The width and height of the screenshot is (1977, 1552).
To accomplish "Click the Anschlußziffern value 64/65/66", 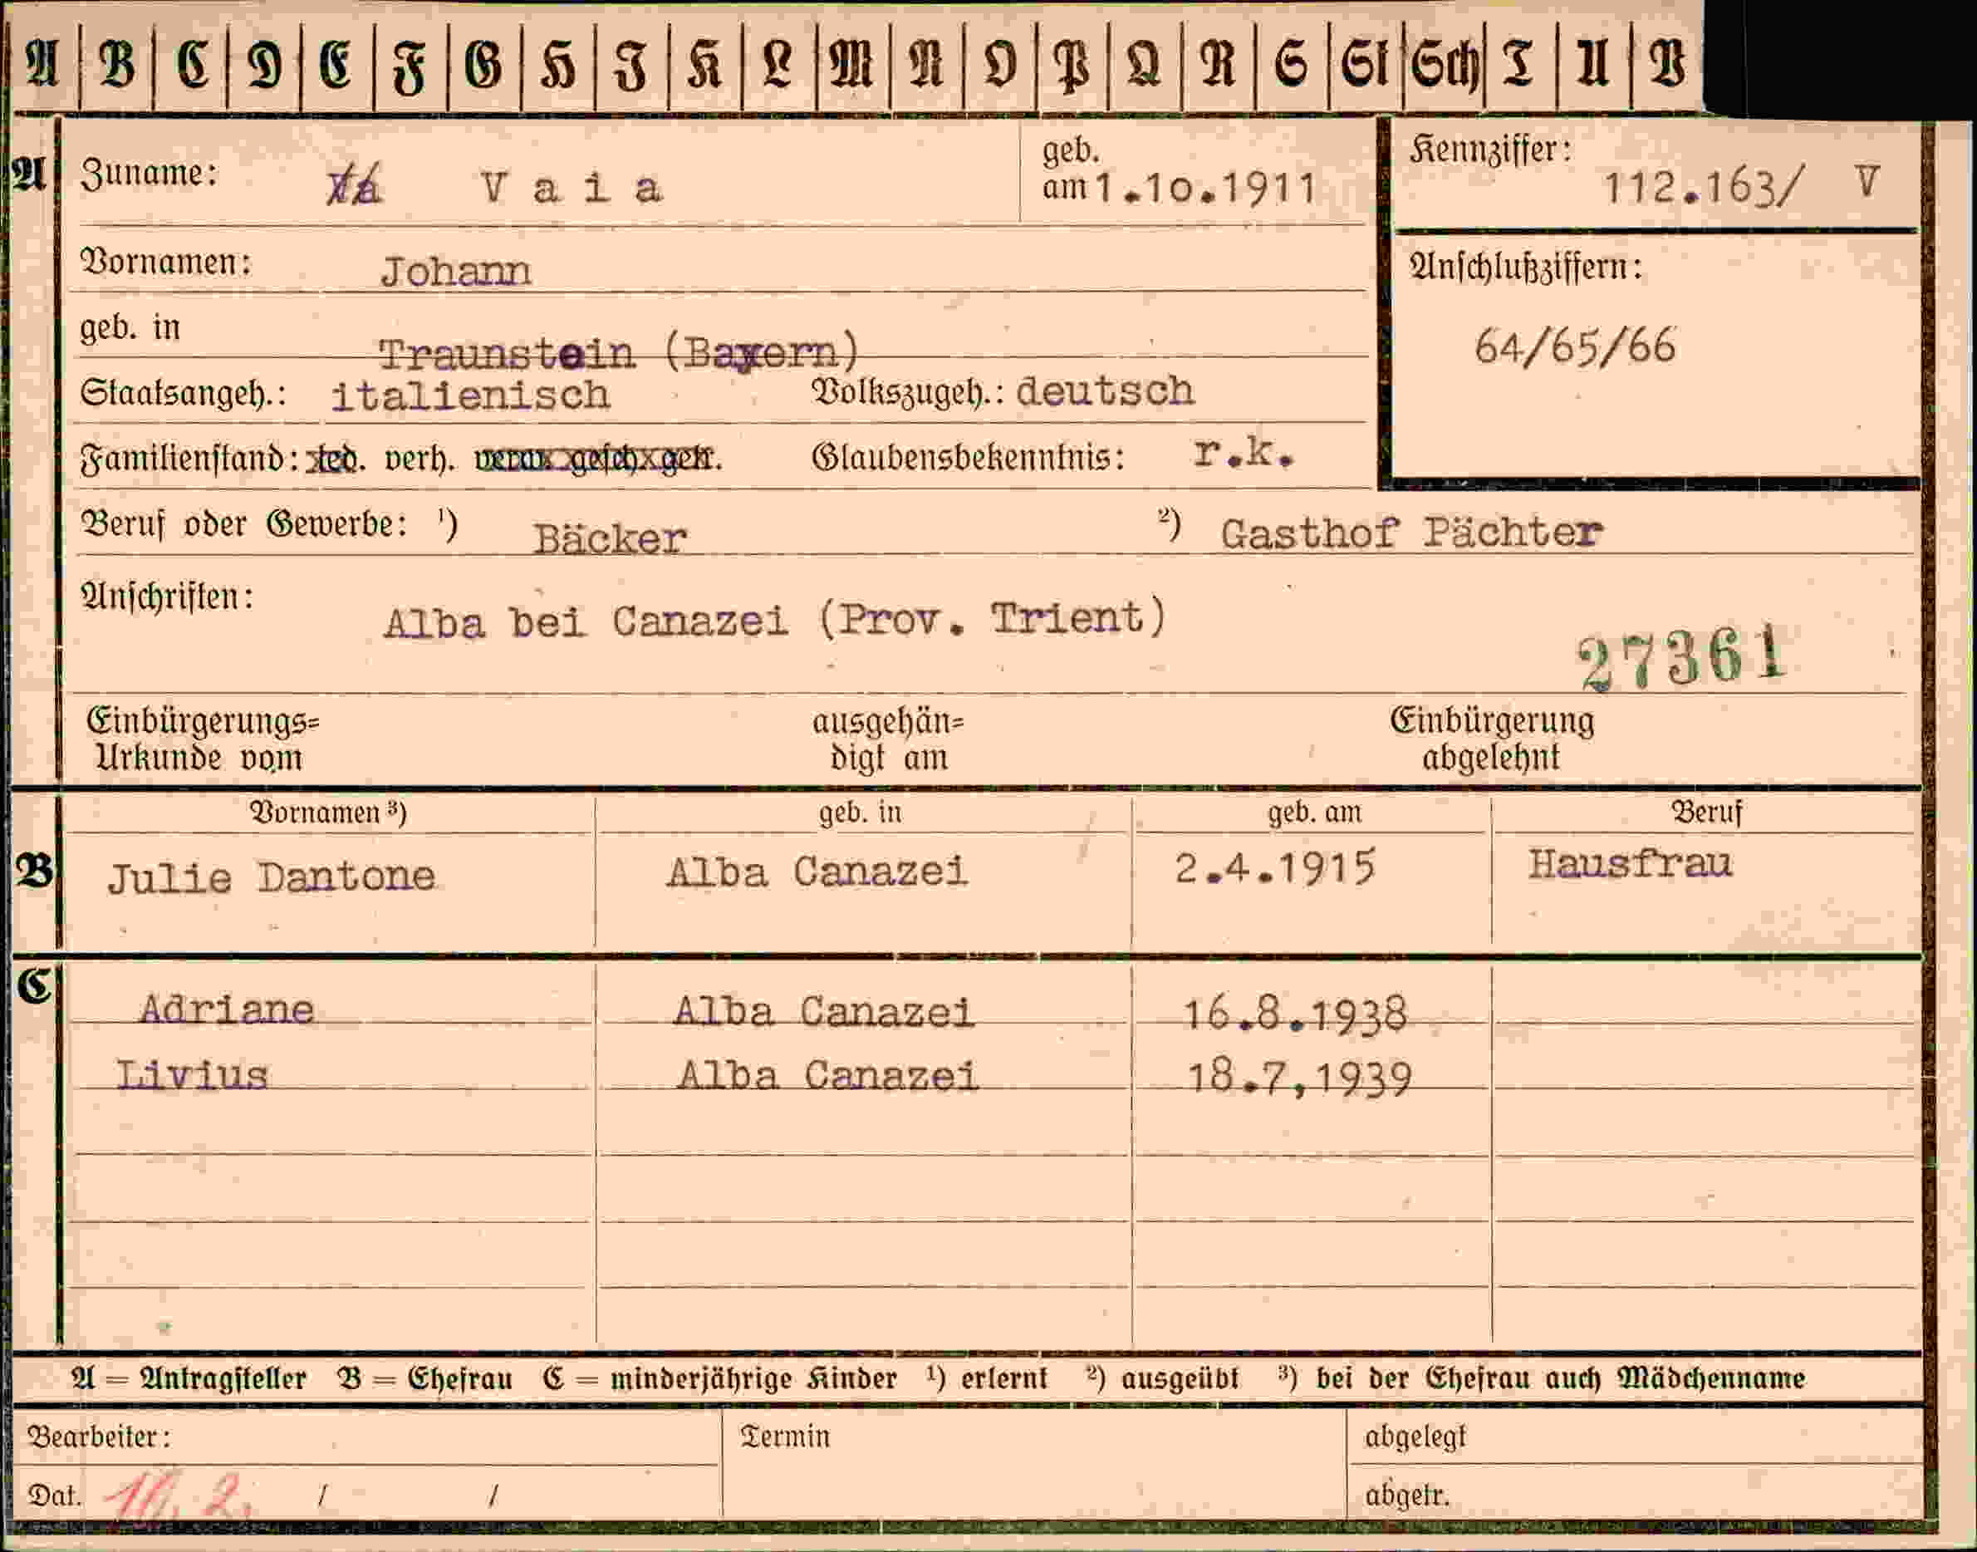I will tap(1576, 346).
